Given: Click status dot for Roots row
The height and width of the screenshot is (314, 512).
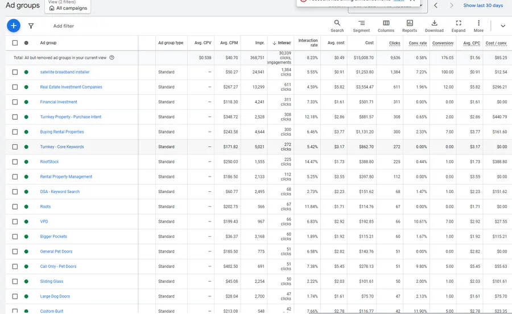Looking at the screenshot, I should tap(26, 207).
